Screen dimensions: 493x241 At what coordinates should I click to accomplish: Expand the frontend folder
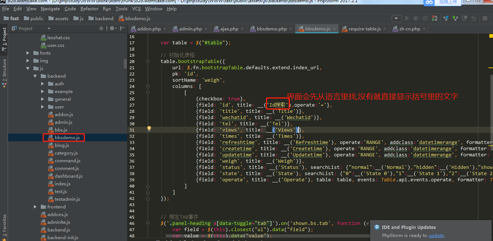coord(35,207)
